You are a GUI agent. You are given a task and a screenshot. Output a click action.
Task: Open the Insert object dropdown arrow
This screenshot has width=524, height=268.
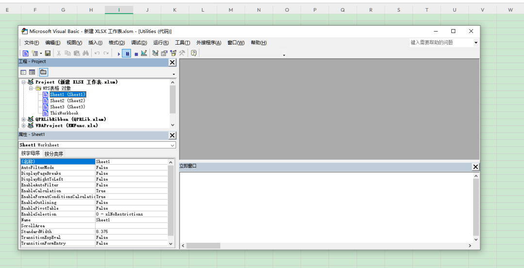pyautogui.click(x=41, y=53)
